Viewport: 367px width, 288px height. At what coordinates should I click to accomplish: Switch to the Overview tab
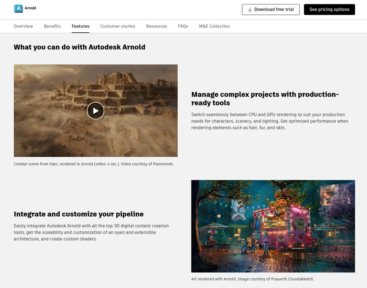click(x=23, y=26)
